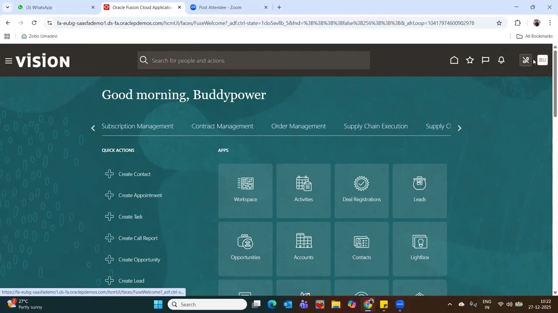
Task: Open the Chrome three-dot menu
Action: coord(550,23)
